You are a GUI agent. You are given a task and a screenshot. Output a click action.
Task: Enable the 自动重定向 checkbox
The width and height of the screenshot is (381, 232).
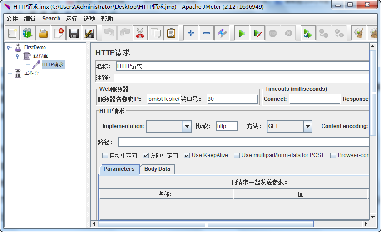coord(105,155)
